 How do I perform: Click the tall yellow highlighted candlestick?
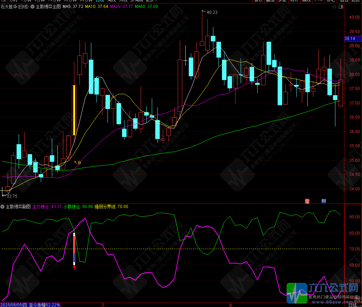point(74,110)
